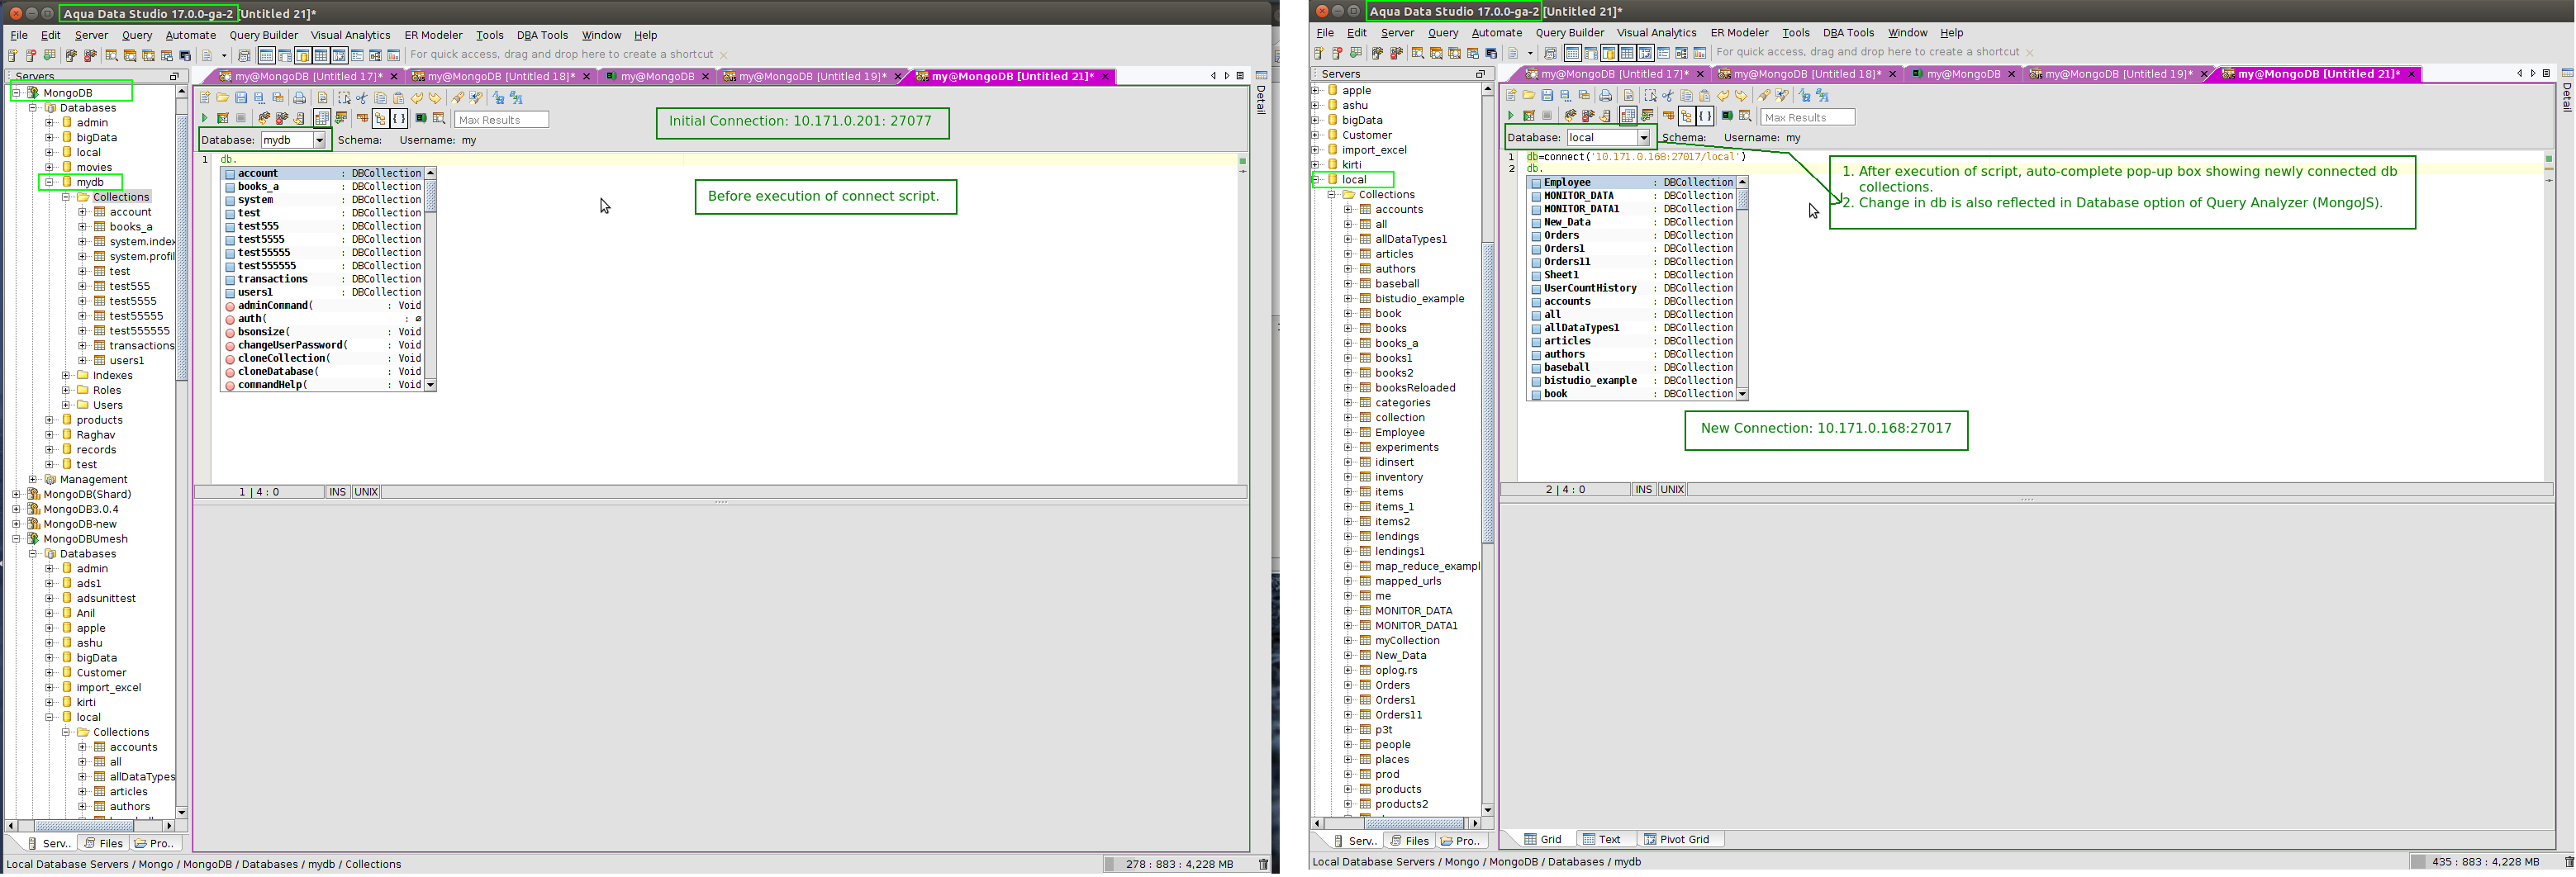Click Execute (green play) in left window
Screen dimensions: 2576x877
click(205, 119)
